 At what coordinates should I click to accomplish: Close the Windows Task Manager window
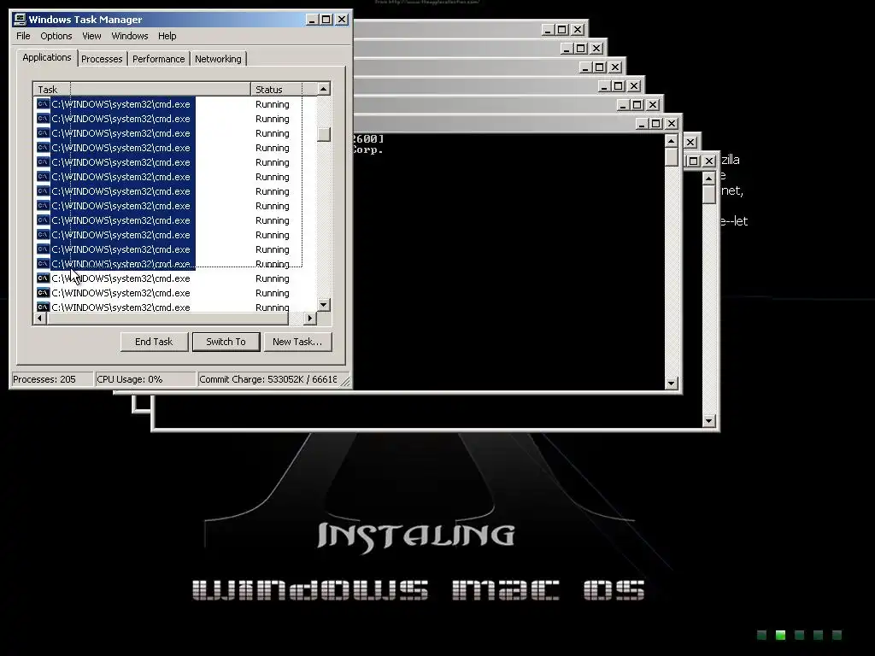tap(342, 20)
